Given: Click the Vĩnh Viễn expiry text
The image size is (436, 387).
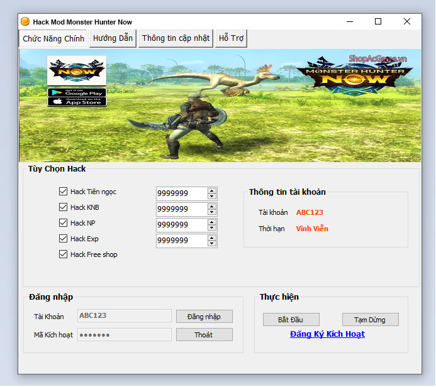Looking at the screenshot, I should point(312,229).
